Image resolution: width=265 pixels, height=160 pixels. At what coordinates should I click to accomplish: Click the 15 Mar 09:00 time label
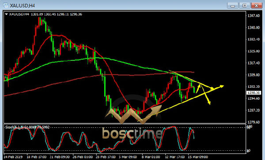click(x=198, y=157)
